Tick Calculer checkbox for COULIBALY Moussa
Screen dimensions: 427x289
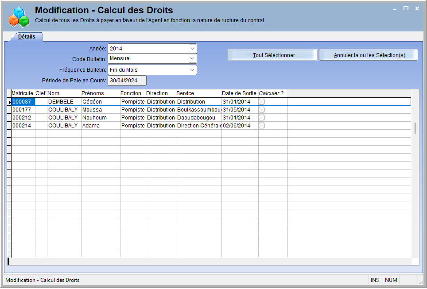click(261, 110)
